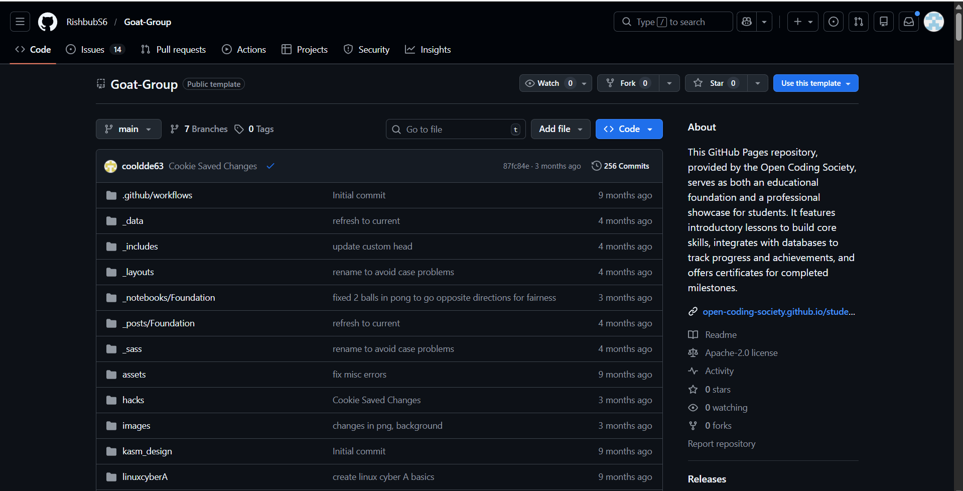Open 'changes in png, background' commit message
The width and height of the screenshot is (963, 491).
pos(387,426)
